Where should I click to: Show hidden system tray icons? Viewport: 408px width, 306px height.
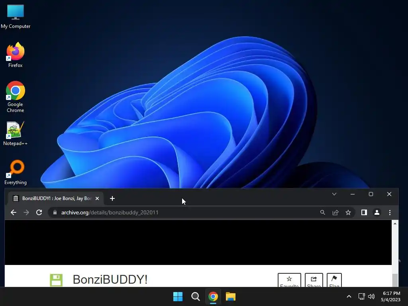349,296
